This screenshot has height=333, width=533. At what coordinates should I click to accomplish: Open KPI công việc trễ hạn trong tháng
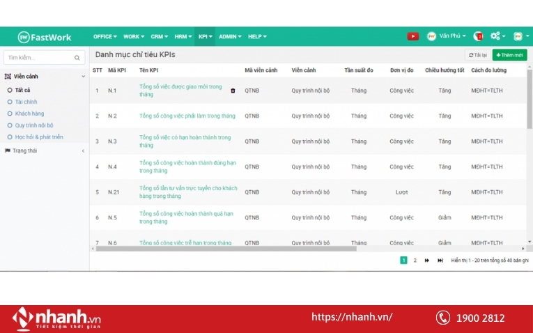click(185, 242)
